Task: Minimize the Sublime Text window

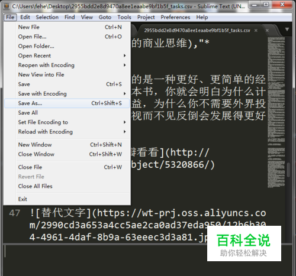Action: point(255,5)
